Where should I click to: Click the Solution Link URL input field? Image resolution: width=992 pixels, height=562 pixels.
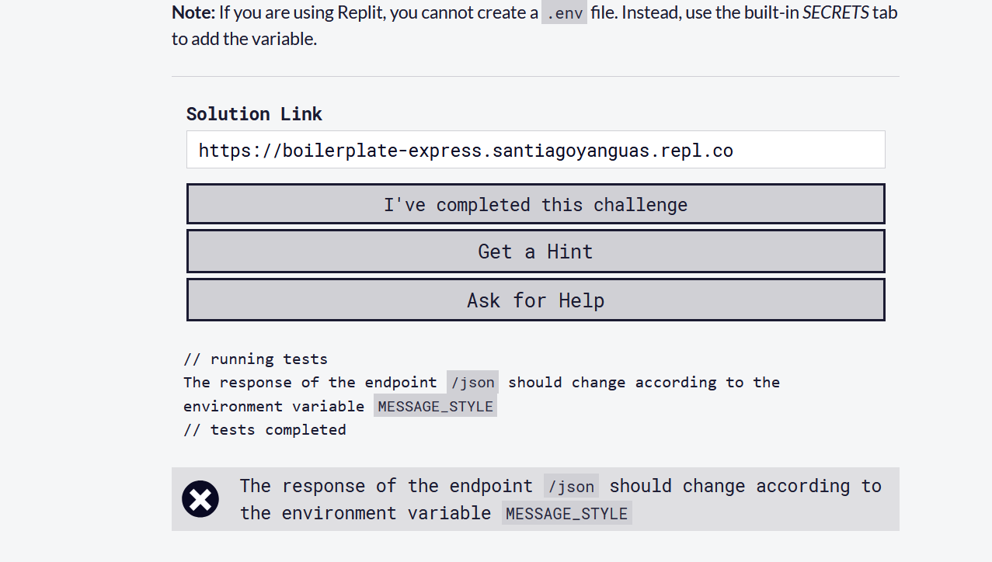[535, 150]
